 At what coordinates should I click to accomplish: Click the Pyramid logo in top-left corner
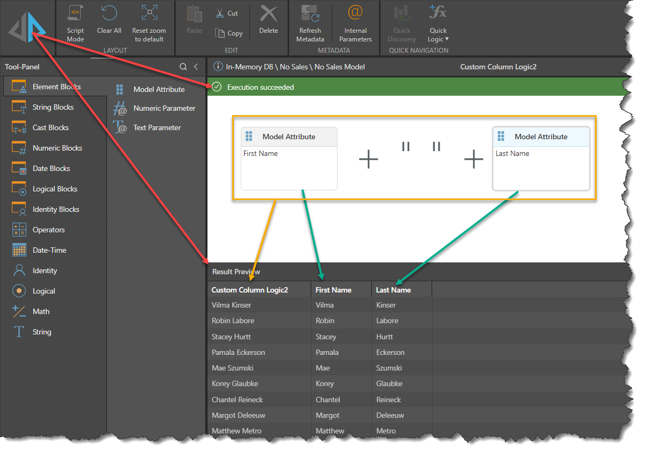pyautogui.click(x=27, y=28)
